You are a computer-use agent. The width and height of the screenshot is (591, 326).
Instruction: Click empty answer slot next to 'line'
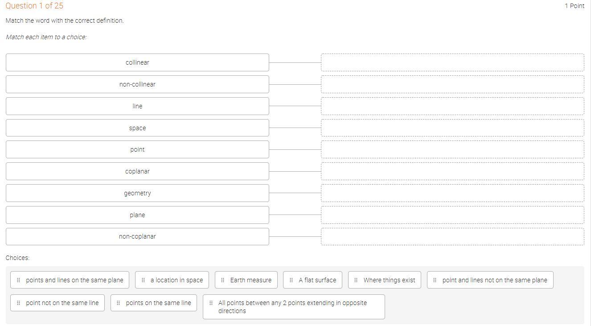click(x=452, y=106)
